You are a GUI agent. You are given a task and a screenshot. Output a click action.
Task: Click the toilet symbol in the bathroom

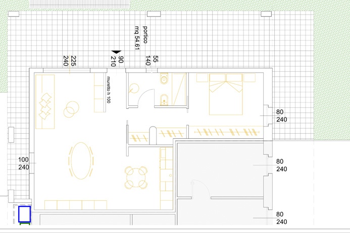165,80
